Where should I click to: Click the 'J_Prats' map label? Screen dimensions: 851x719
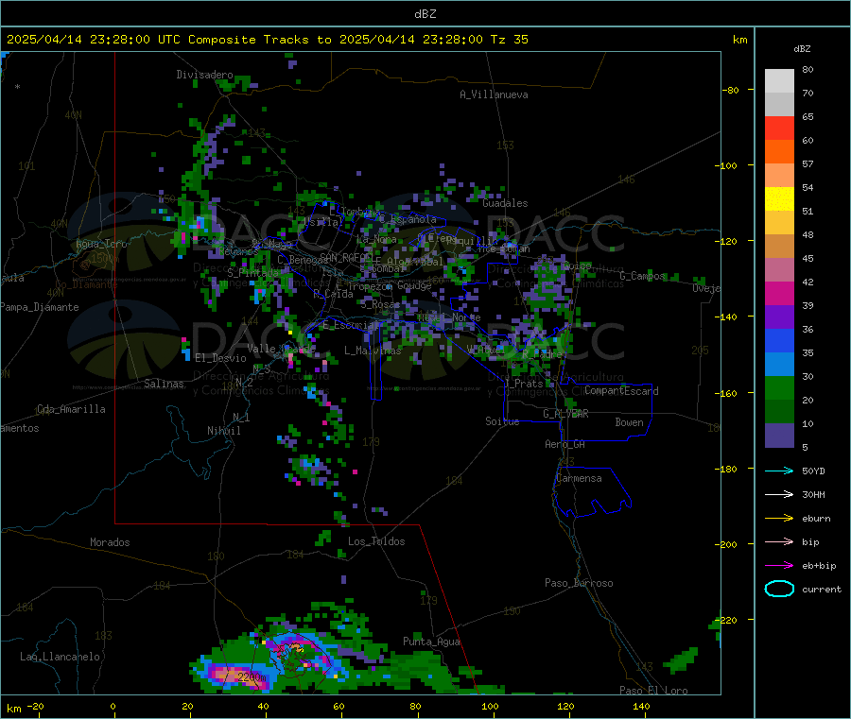coord(523,384)
